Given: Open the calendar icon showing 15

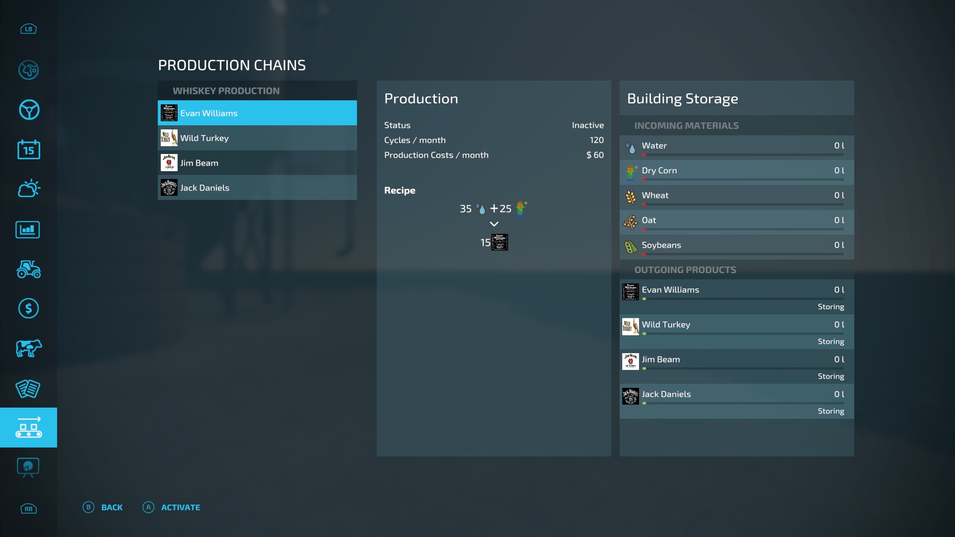Looking at the screenshot, I should click(29, 150).
